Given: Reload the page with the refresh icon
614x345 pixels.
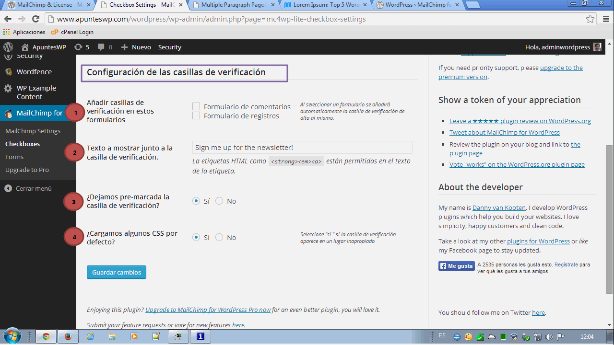Looking at the screenshot, I should pyautogui.click(x=35, y=19).
